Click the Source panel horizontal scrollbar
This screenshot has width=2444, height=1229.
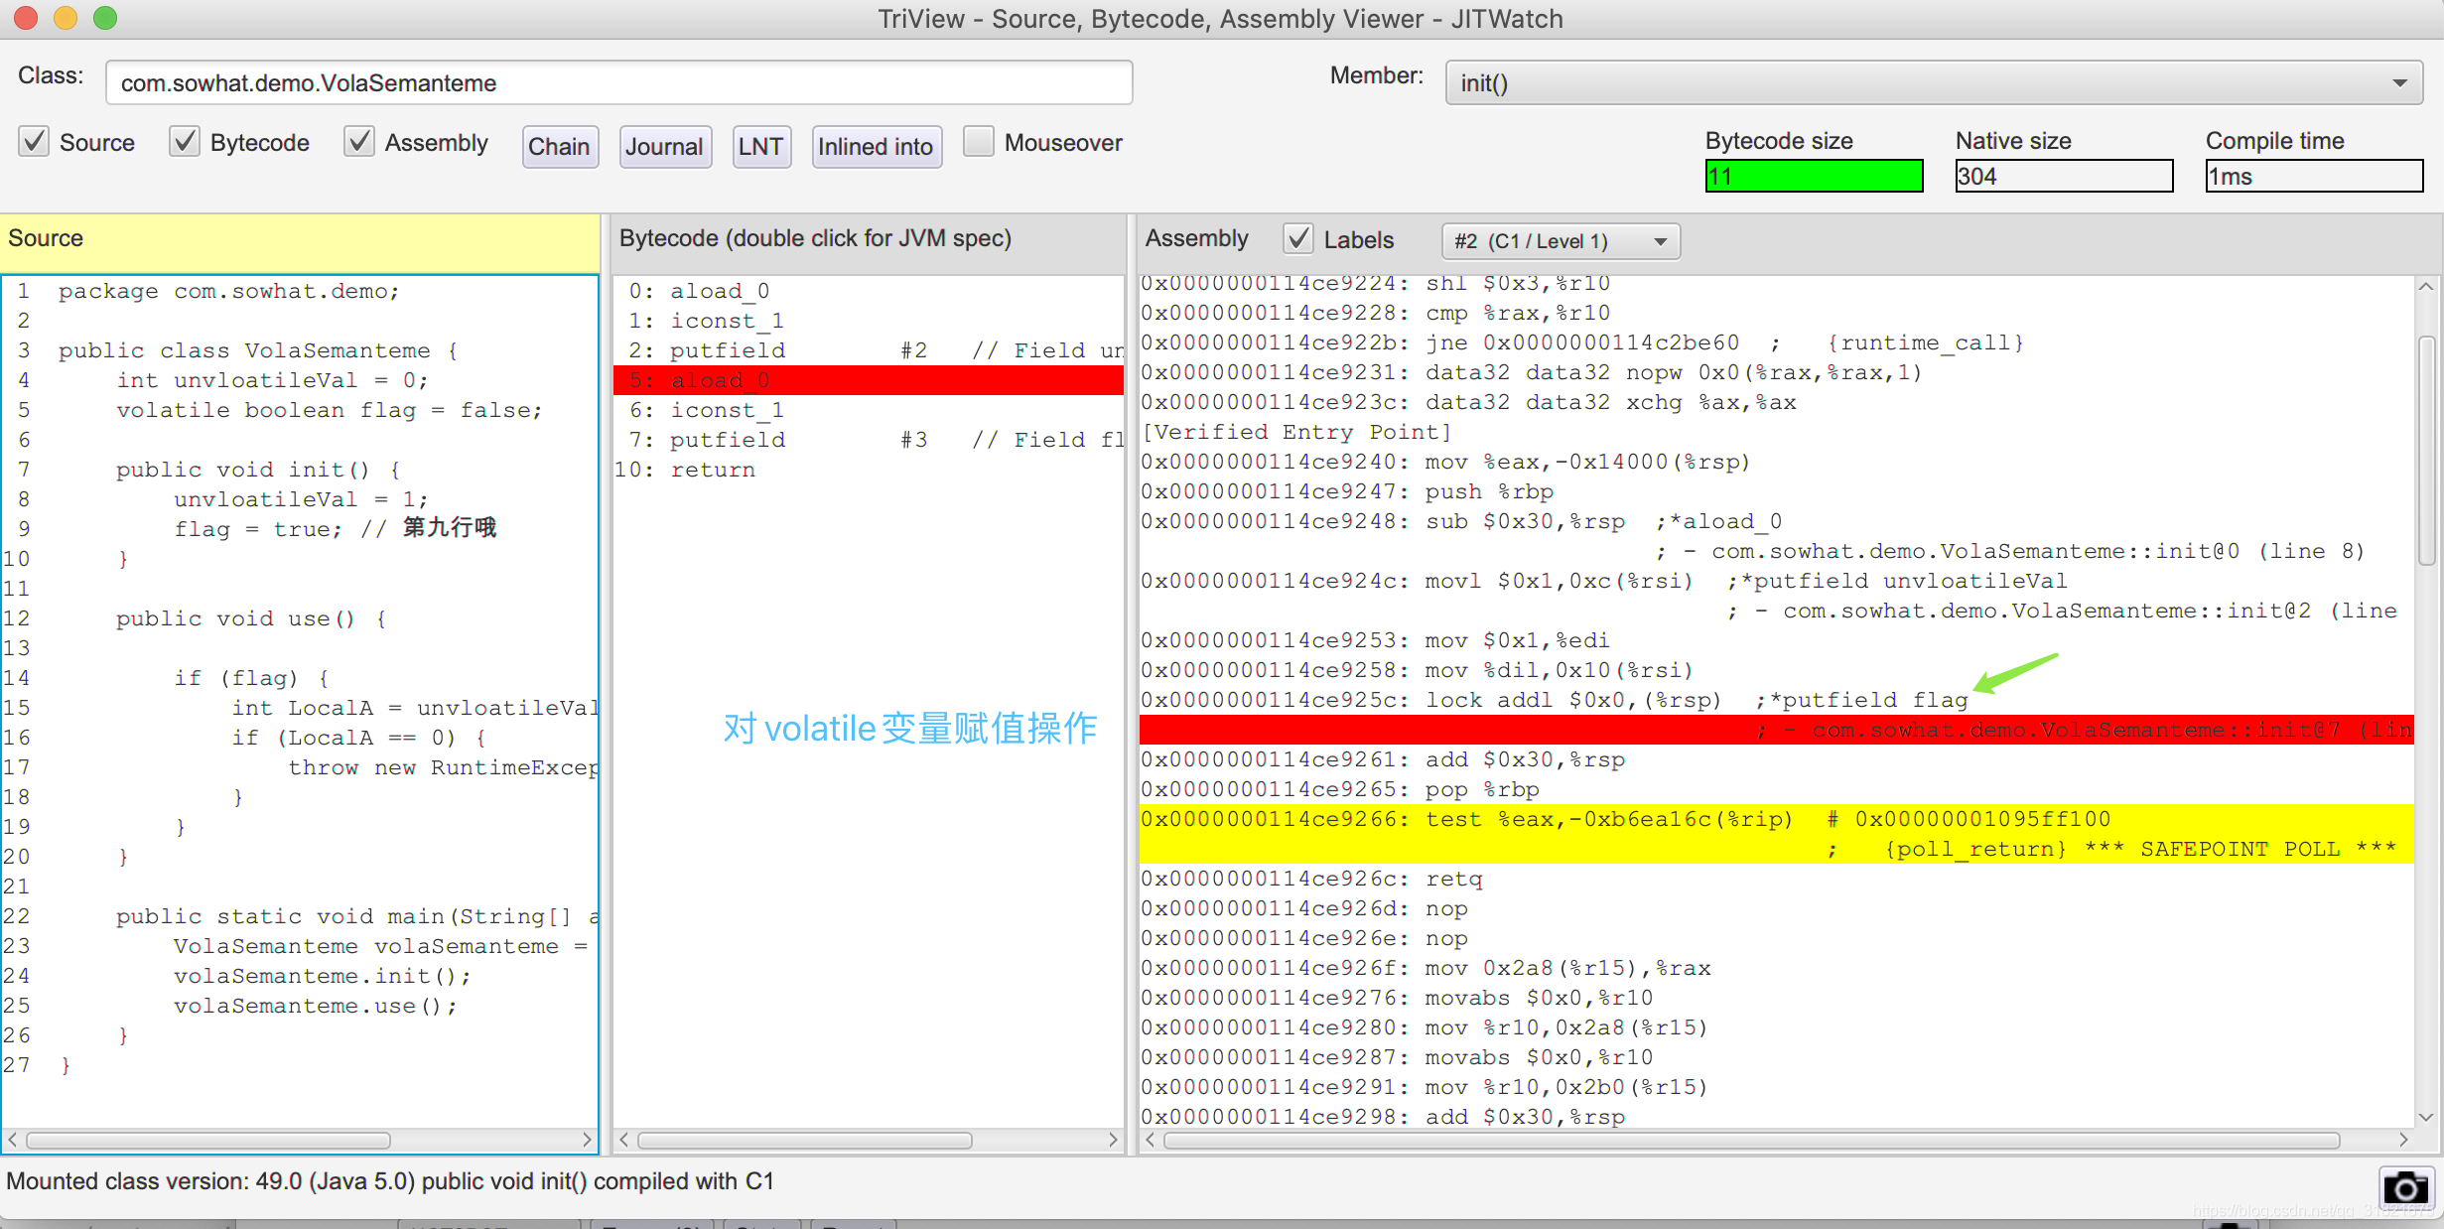coord(208,1140)
